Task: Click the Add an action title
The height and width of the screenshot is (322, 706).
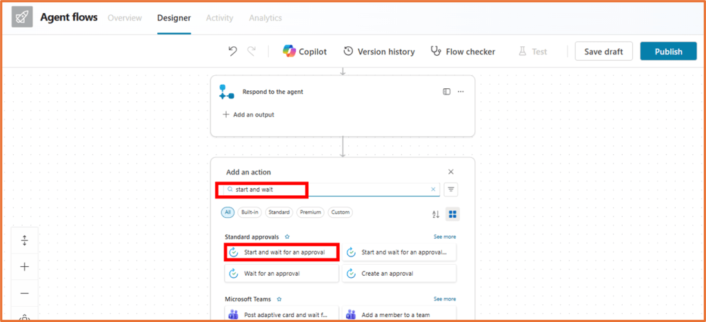Action: coord(248,172)
